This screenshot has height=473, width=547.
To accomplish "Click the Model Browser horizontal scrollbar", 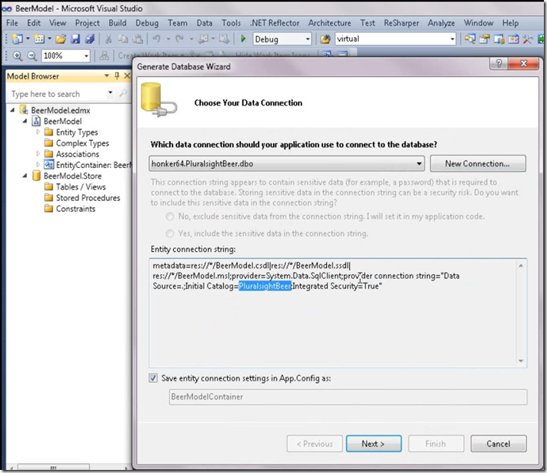I will click(53, 468).
